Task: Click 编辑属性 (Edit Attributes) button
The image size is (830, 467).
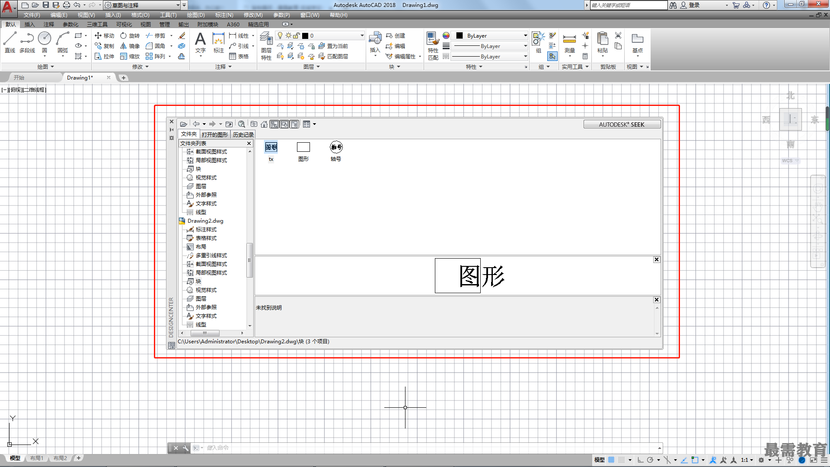Action: (x=401, y=56)
